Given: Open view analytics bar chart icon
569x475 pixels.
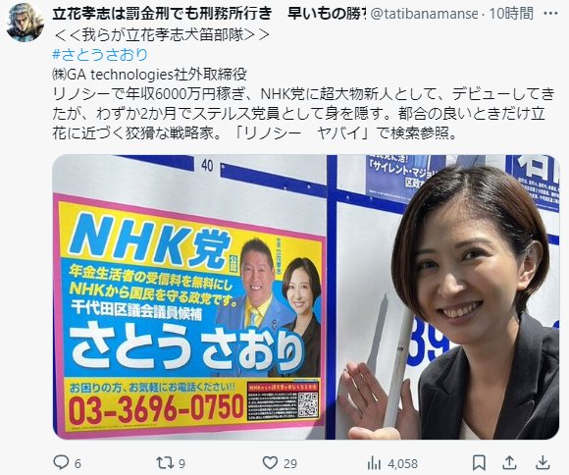Looking at the screenshot, I should pyautogui.click(x=374, y=463).
